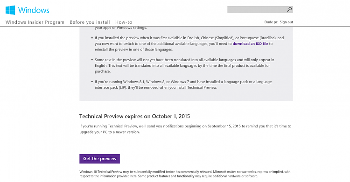Click the blank white area beside the preview button
Image resolution: width=350 pixels, height=182 pixels.
click(x=201, y=159)
